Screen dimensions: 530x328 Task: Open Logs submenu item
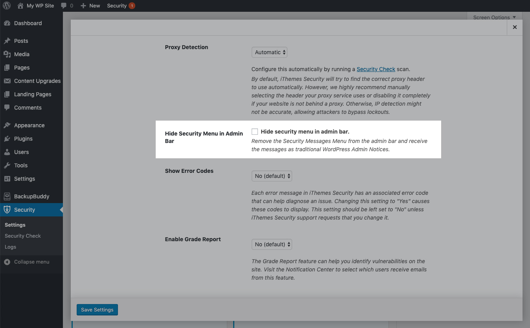[x=11, y=247]
